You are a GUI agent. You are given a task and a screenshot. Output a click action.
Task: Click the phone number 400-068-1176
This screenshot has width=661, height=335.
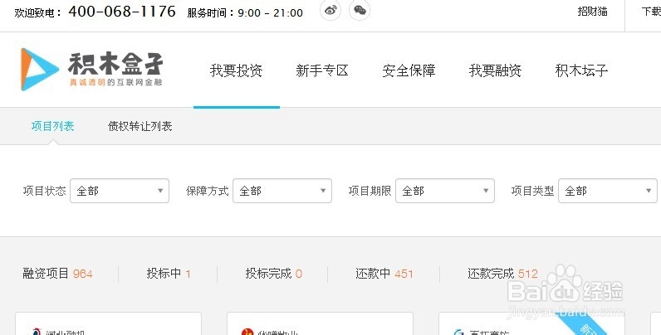122,12
